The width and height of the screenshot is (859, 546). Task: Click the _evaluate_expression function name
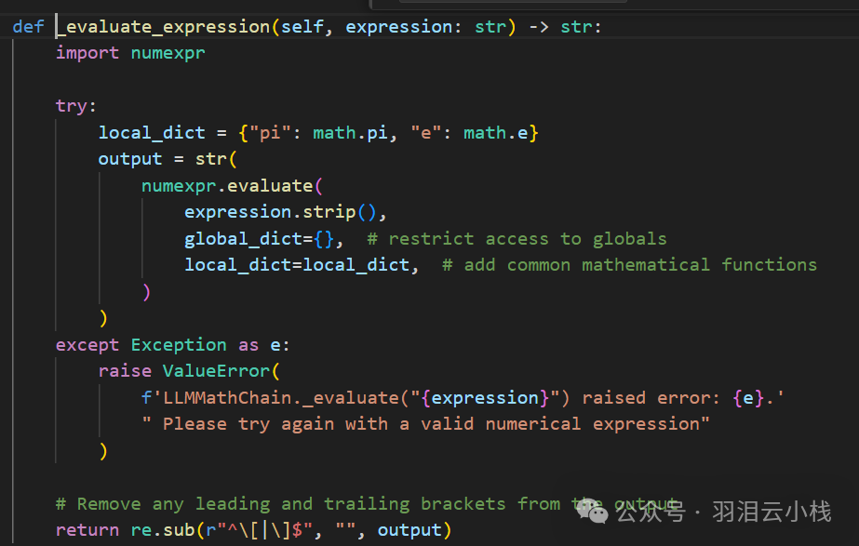click(163, 26)
